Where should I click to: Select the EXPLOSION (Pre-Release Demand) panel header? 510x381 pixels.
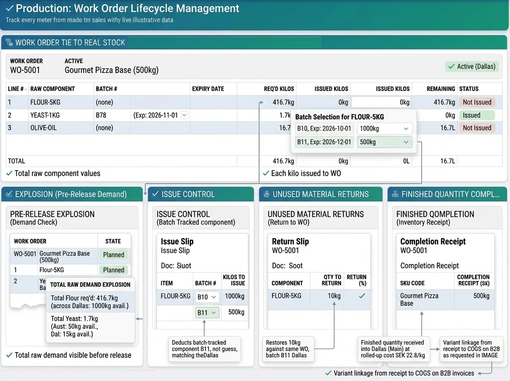tap(72, 194)
